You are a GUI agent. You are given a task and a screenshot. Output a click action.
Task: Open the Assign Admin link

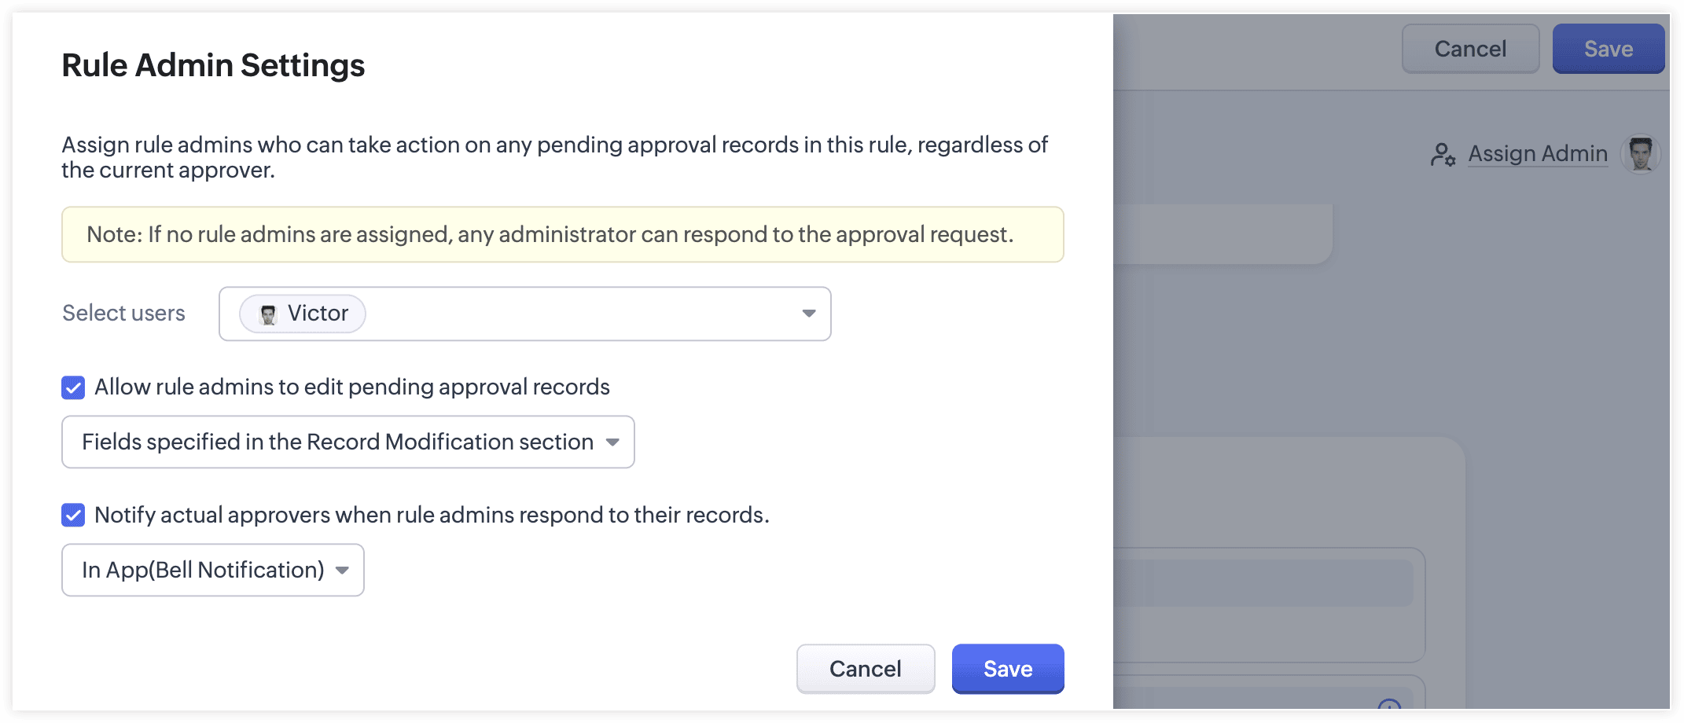pyautogui.click(x=1538, y=154)
